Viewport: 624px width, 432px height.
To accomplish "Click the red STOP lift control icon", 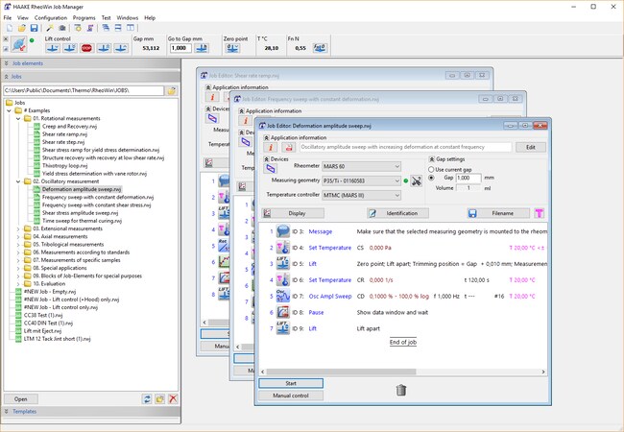I will [86, 47].
